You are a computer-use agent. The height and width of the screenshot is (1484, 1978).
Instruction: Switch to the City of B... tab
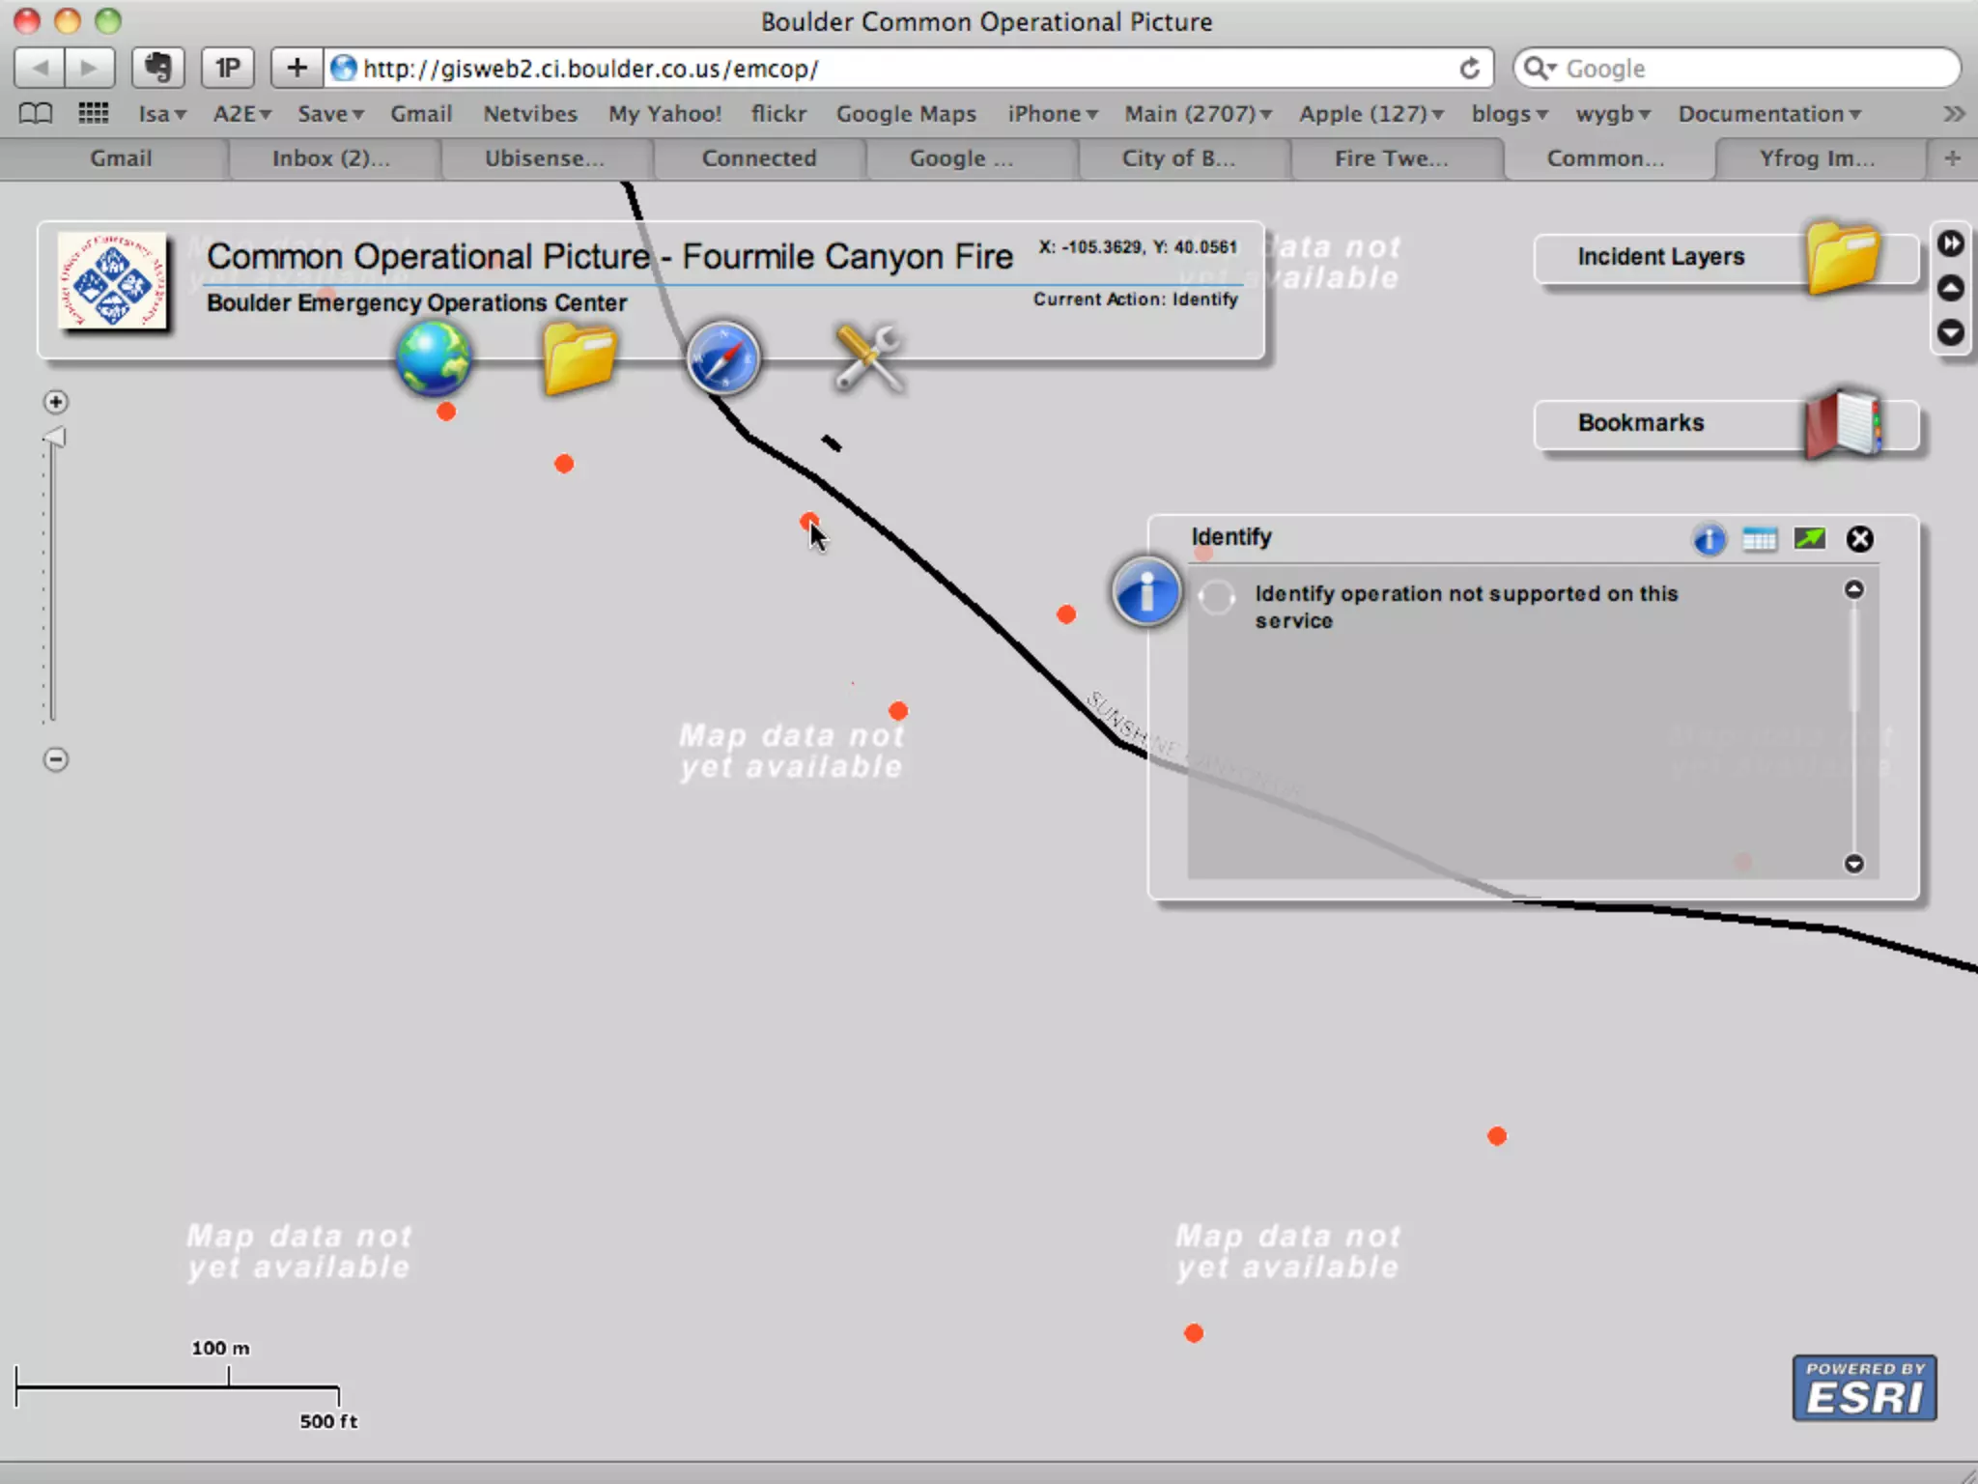pyautogui.click(x=1178, y=158)
